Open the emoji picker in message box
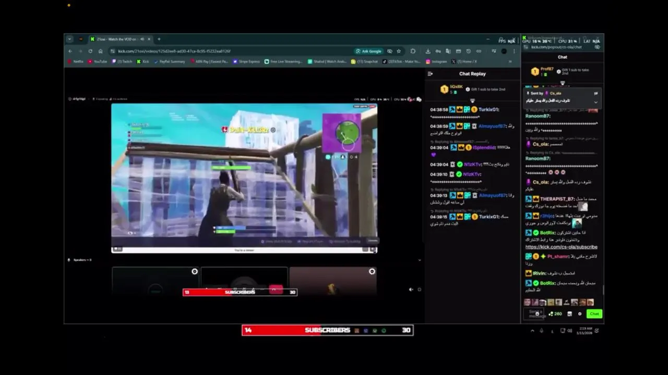This screenshot has height=375, width=668. (538, 314)
